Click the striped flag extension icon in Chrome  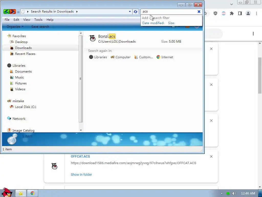pos(224,13)
